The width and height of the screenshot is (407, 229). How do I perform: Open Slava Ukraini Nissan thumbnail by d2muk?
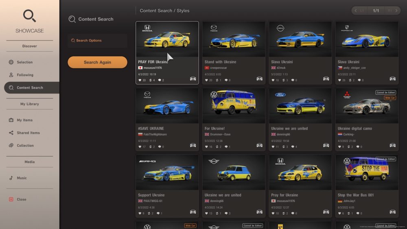click(300, 39)
